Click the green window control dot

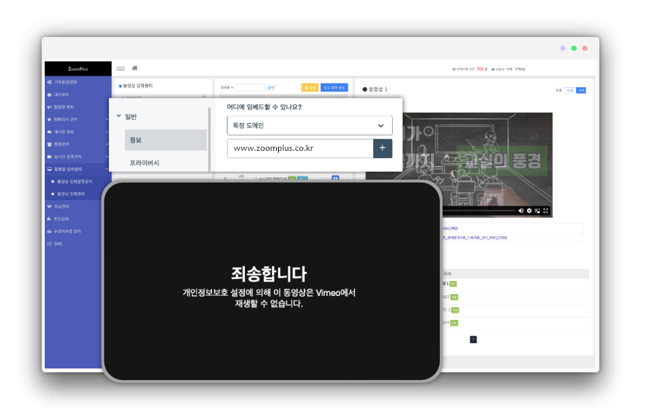point(573,49)
